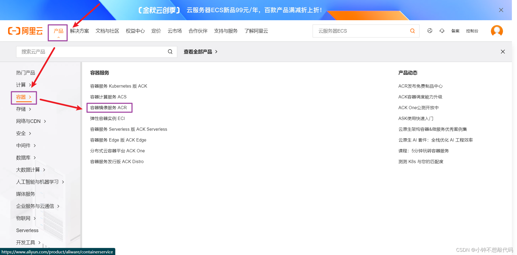Expand the 网络与CDN category
The width and height of the screenshot is (517, 255).
pos(31,121)
